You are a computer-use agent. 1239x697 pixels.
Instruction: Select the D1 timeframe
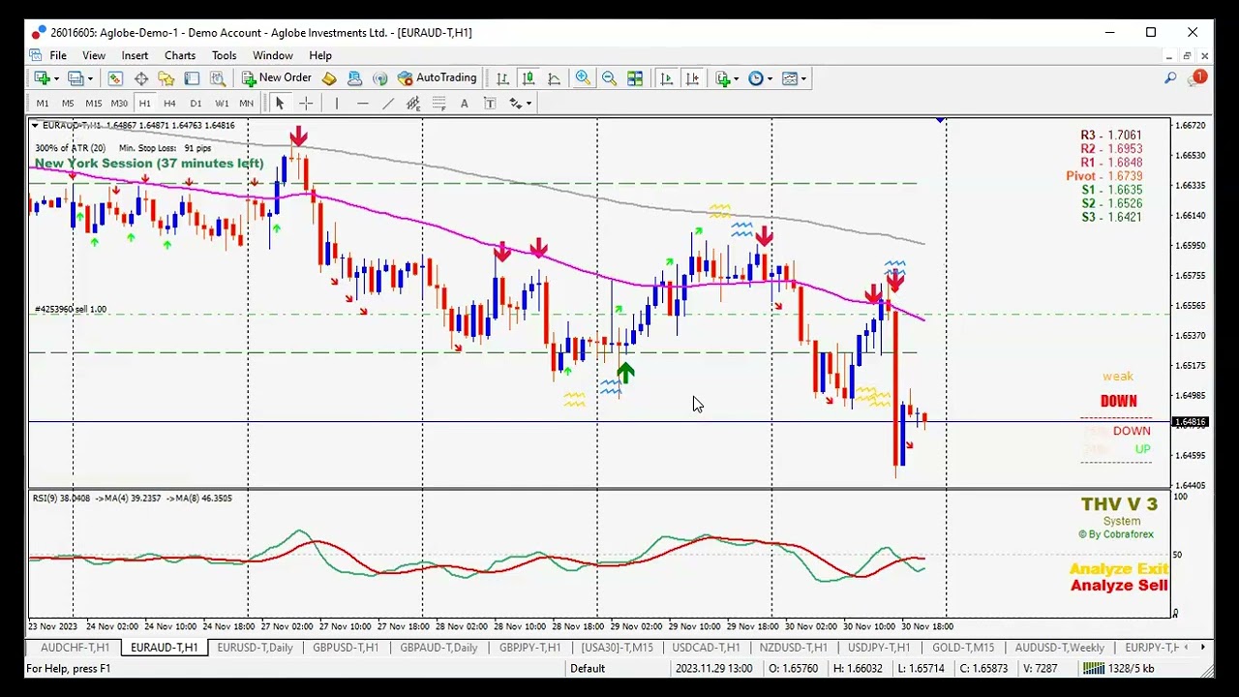196,104
